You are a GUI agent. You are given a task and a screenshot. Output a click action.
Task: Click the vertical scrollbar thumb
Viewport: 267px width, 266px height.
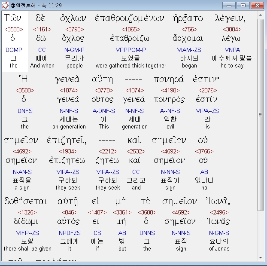click(261, 115)
